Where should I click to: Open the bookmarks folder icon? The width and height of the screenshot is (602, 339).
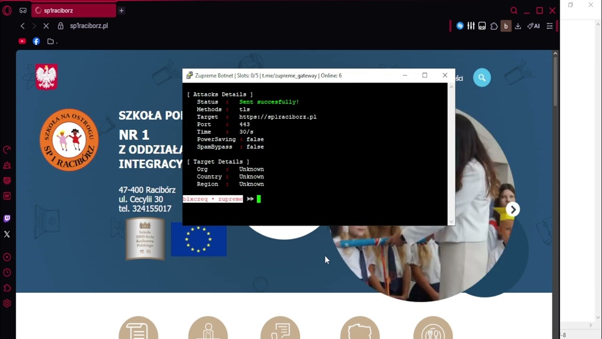click(x=50, y=41)
